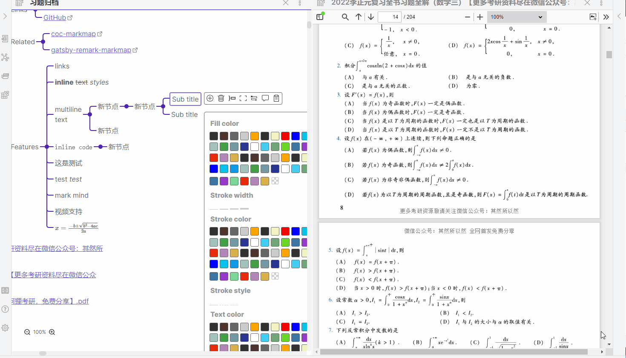Open the blocks grid icon in left sidebar
The image size is (626, 358).
point(5,95)
